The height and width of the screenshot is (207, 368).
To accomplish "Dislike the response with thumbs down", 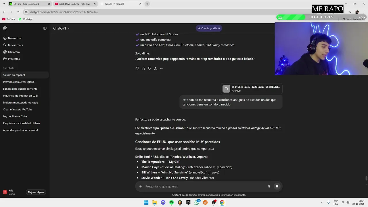I will click(x=149, y=68).
